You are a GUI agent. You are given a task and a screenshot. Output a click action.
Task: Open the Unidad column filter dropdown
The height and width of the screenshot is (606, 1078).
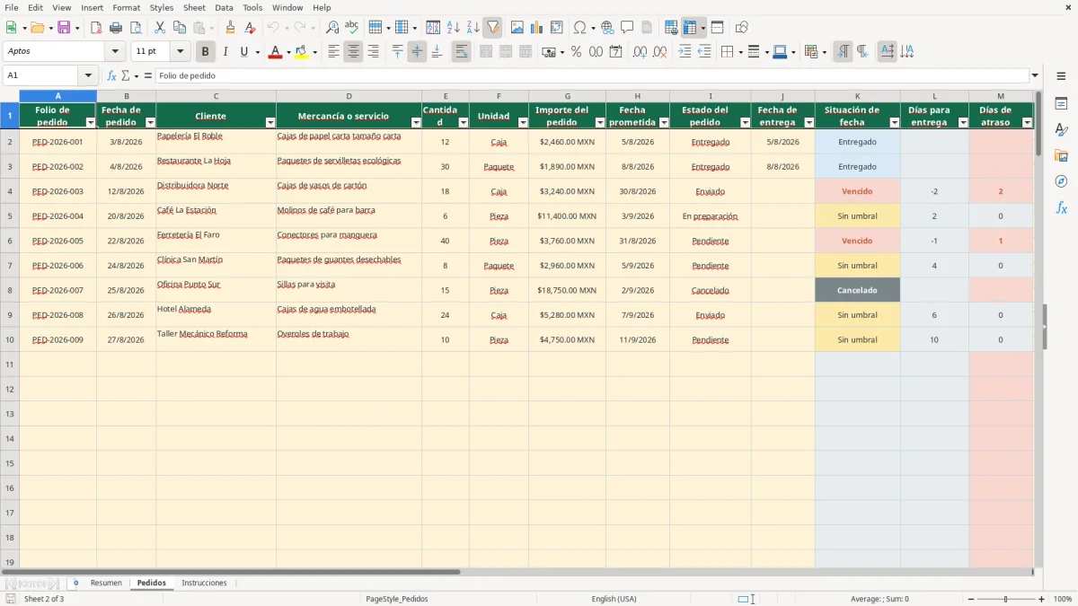[x=522, y=122]
